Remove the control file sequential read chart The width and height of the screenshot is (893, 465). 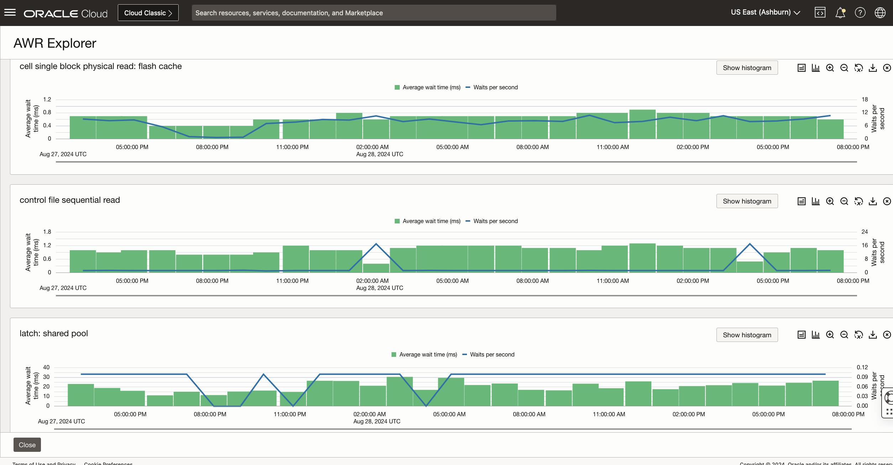coord(887,201)
